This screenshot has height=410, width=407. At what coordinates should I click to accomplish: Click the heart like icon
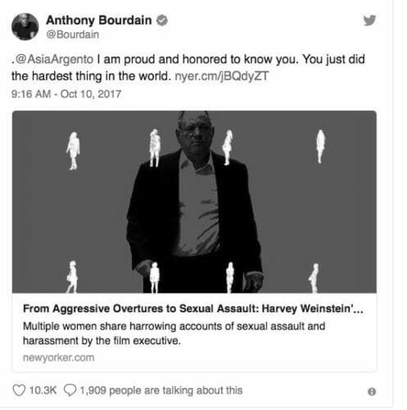(x=19, y=390)
